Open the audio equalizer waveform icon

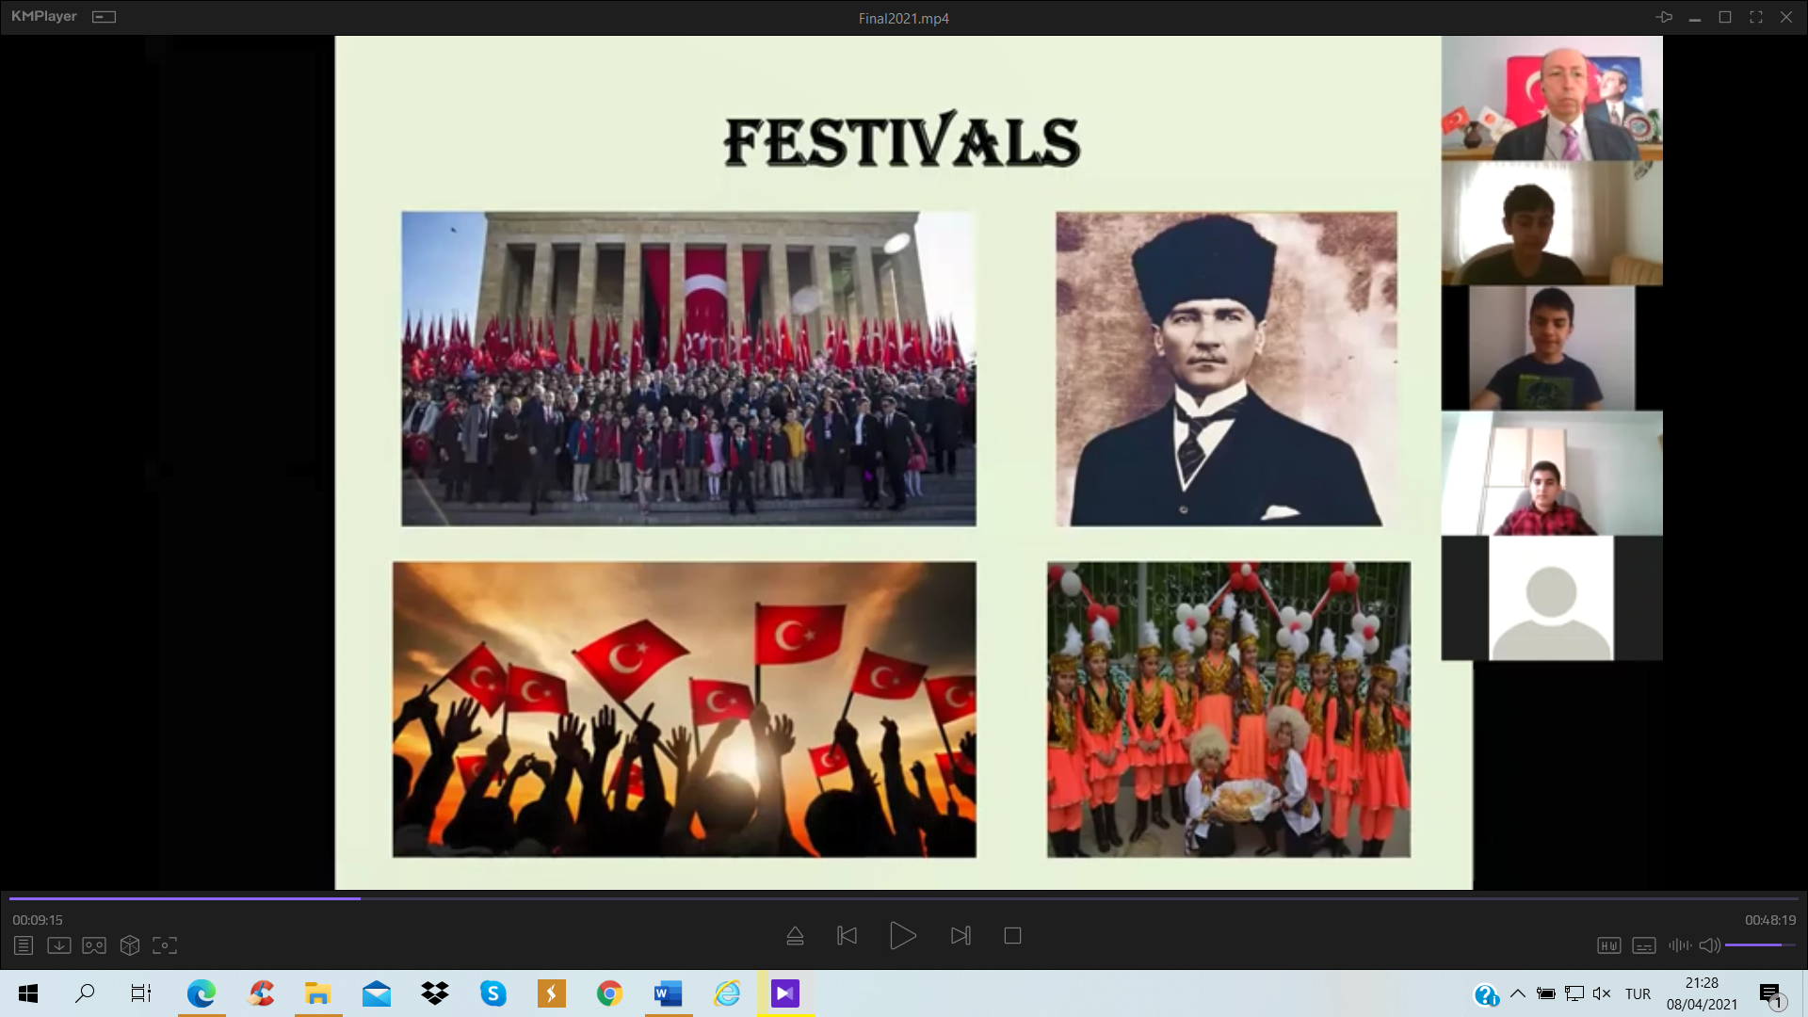tap(1679, 945)
